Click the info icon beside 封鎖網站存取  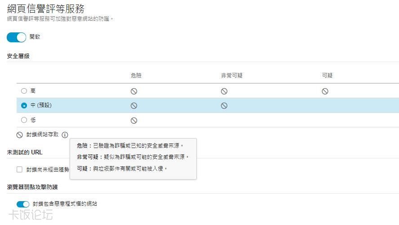[x=65, y=135]
